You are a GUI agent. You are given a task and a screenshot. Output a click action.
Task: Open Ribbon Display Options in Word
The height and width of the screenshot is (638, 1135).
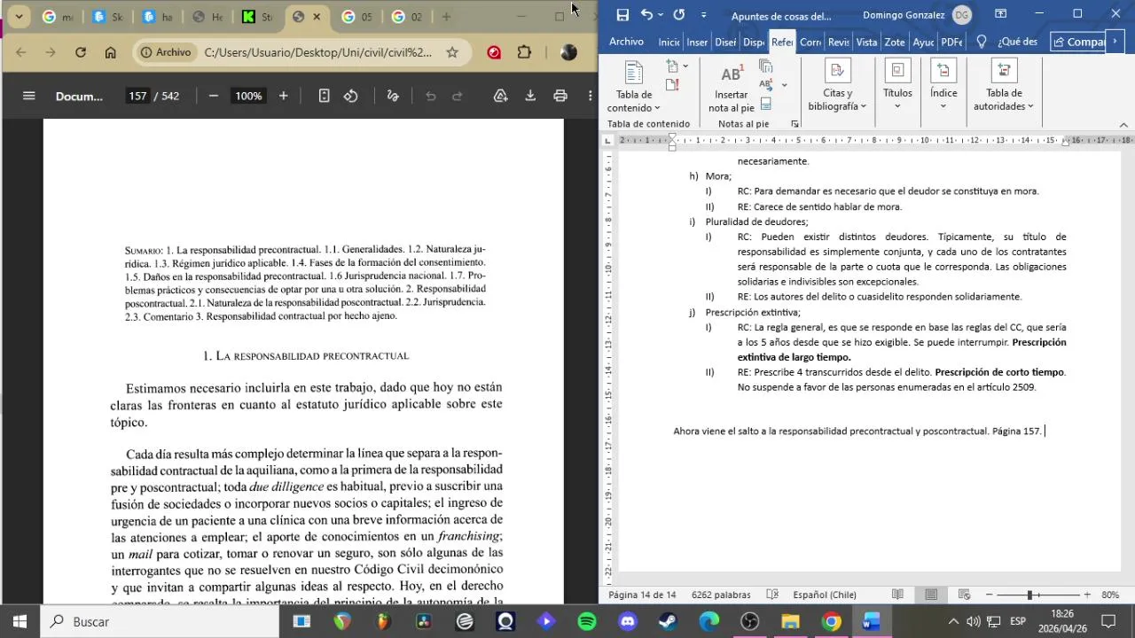click(x=1000, y=14)
